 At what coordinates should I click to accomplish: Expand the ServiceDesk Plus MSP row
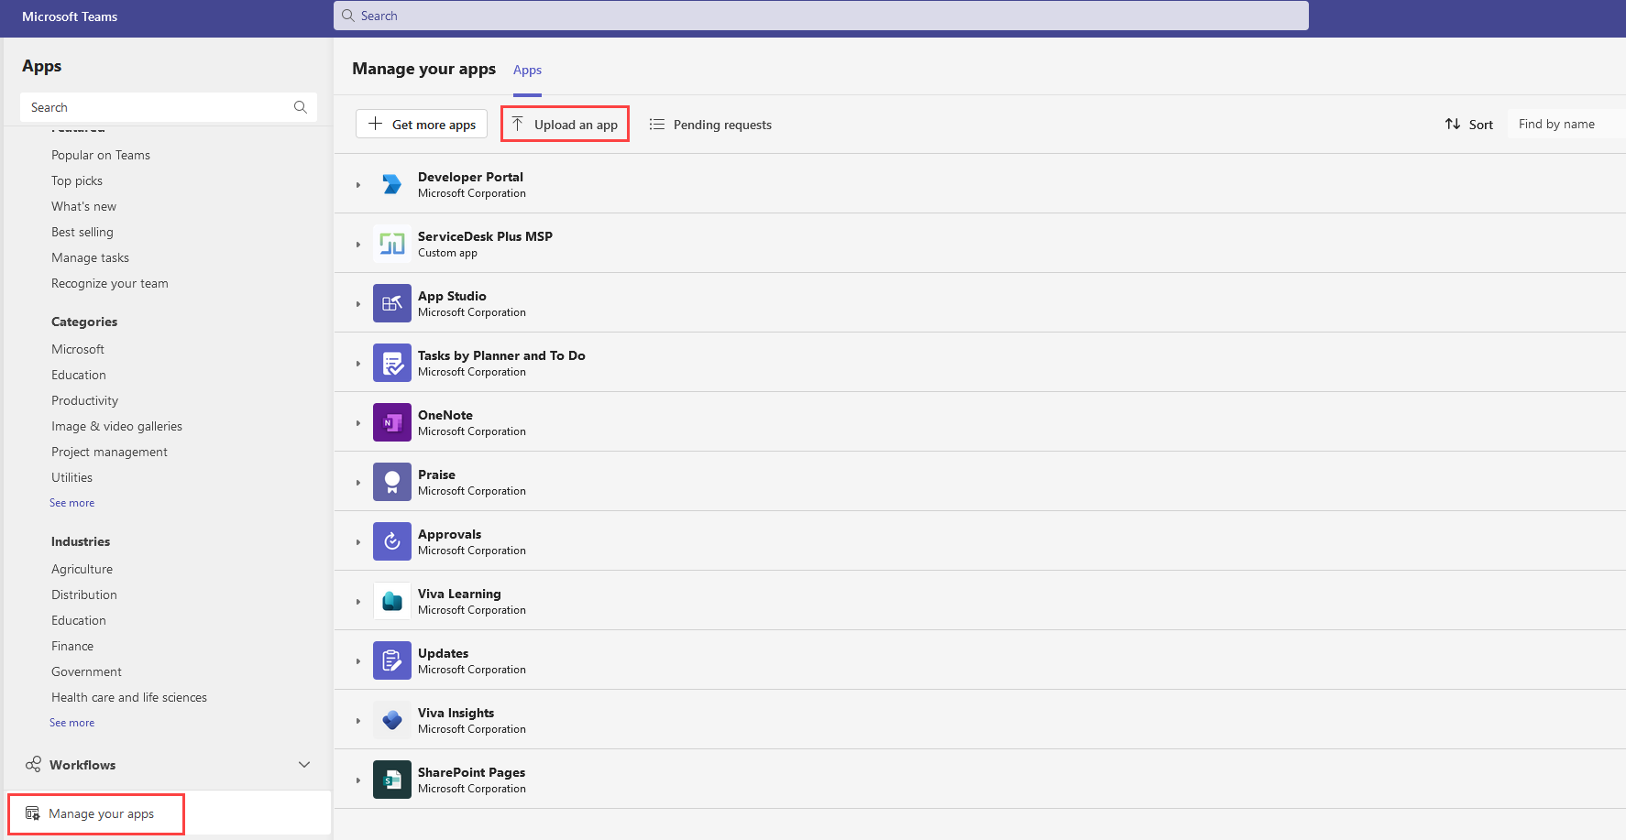click(358, 245)
